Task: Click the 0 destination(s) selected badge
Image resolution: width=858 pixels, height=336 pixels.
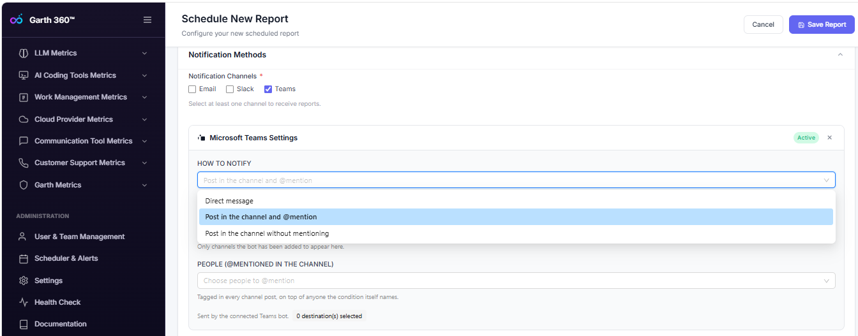Action: pyautogui.click(x=329, y=316)
